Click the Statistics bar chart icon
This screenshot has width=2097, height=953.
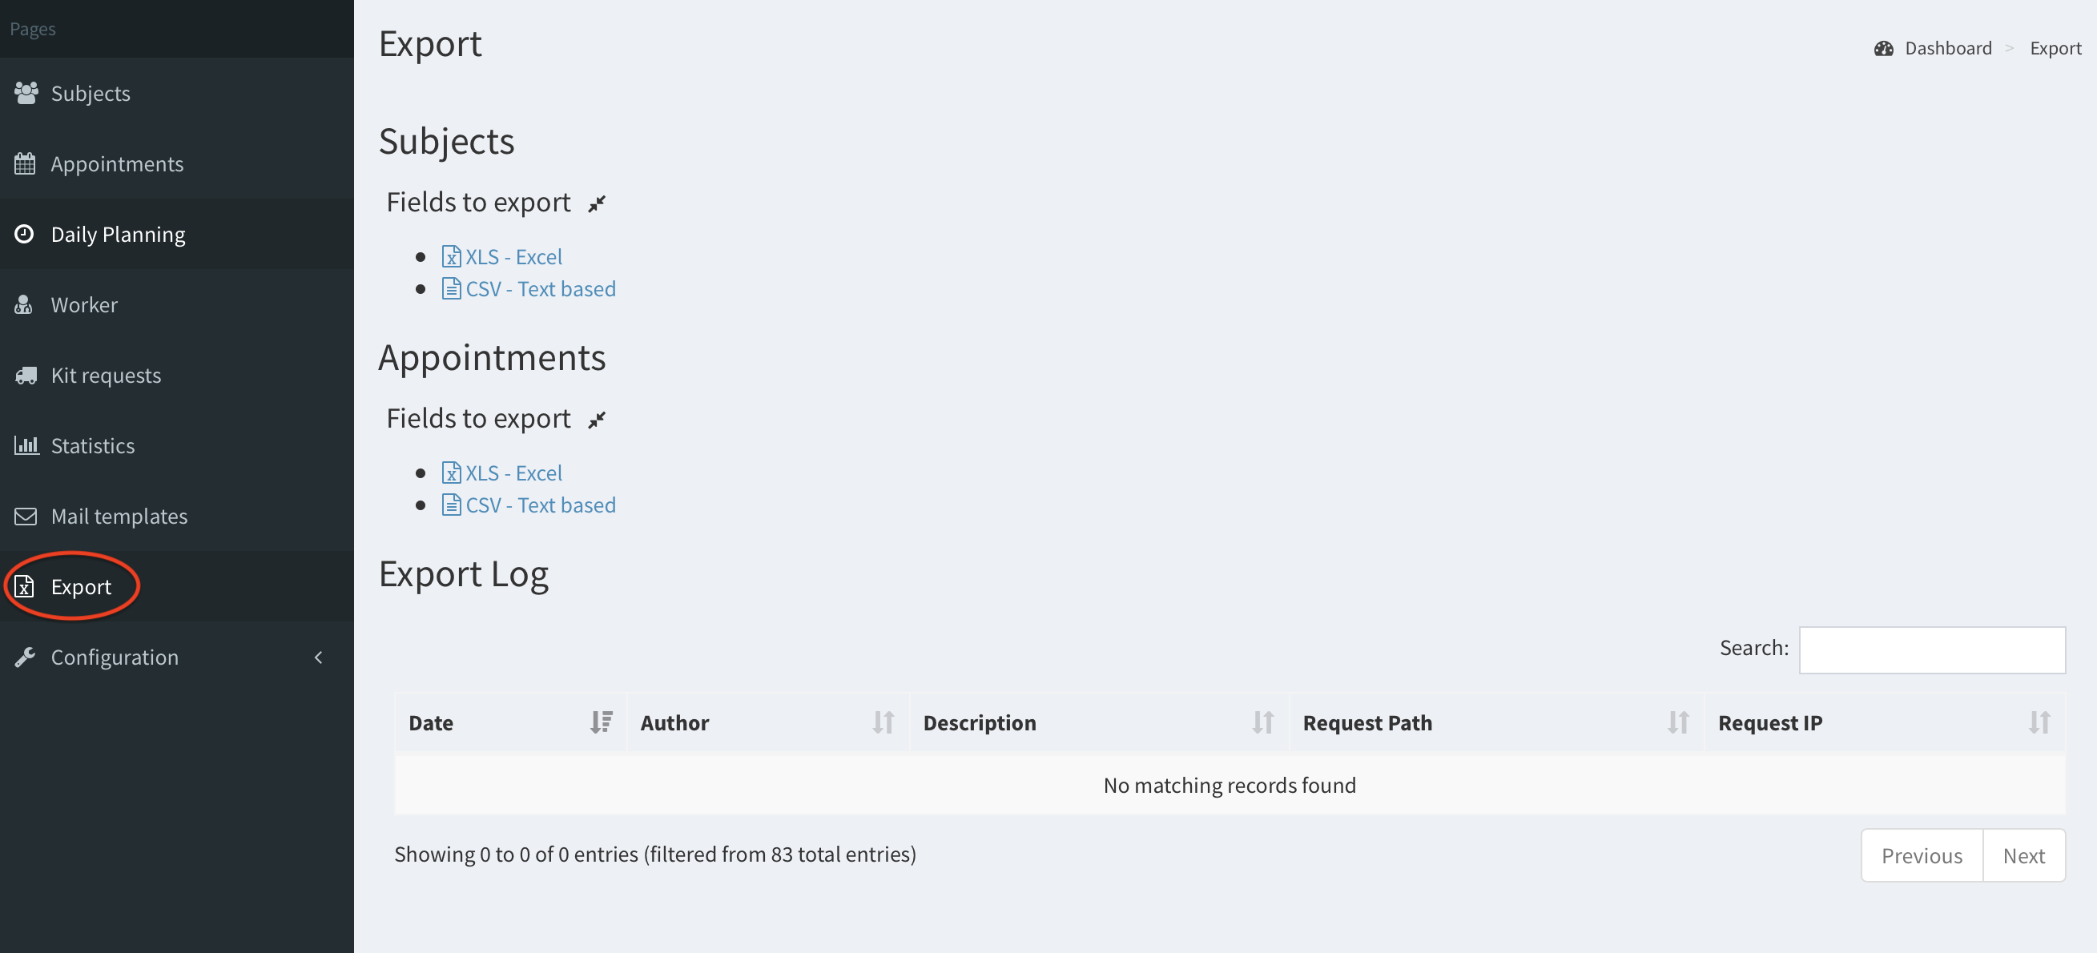pos(26,445)
